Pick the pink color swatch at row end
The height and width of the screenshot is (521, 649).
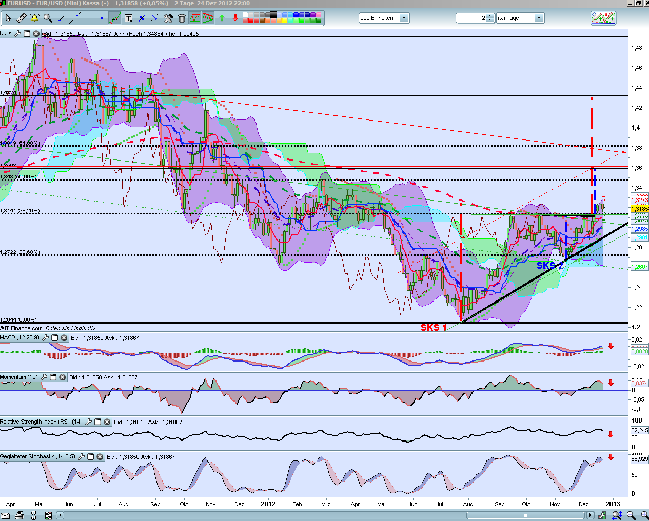click(319, 14)
